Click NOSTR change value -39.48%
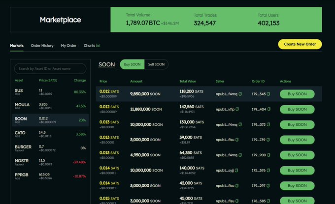The width and height of the screenshot is (335, 204). tap(79, 162)
